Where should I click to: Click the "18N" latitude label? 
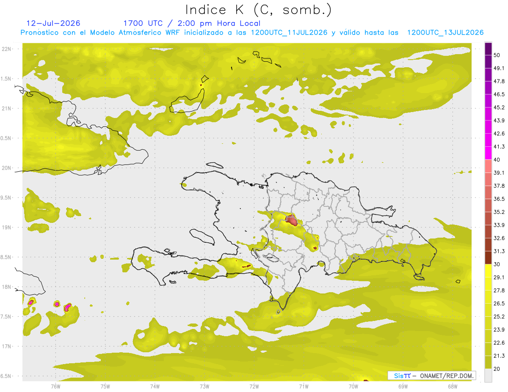7,287
